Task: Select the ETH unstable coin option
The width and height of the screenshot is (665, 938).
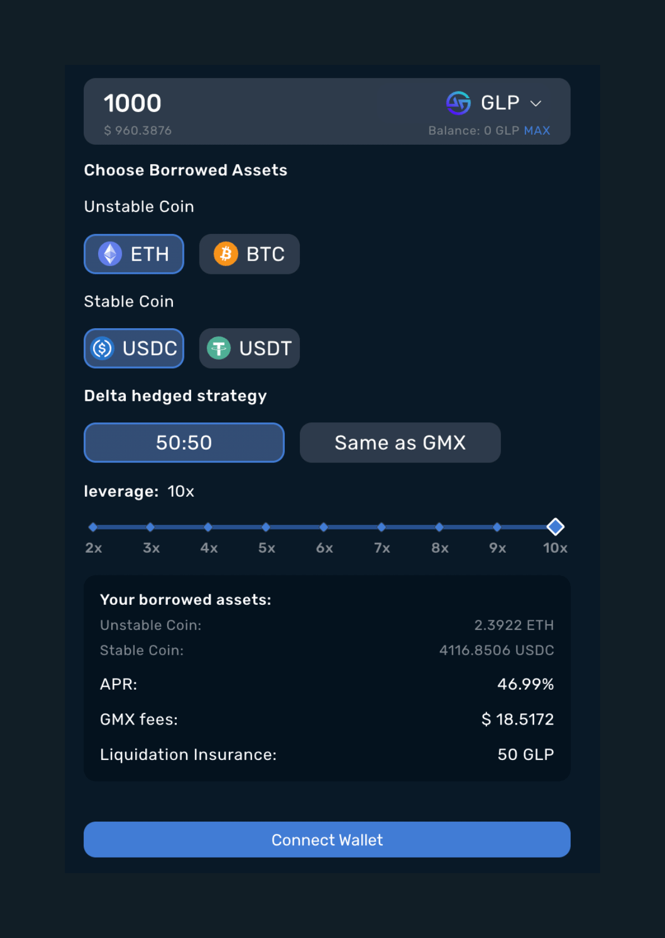Action: pos(134,254)
